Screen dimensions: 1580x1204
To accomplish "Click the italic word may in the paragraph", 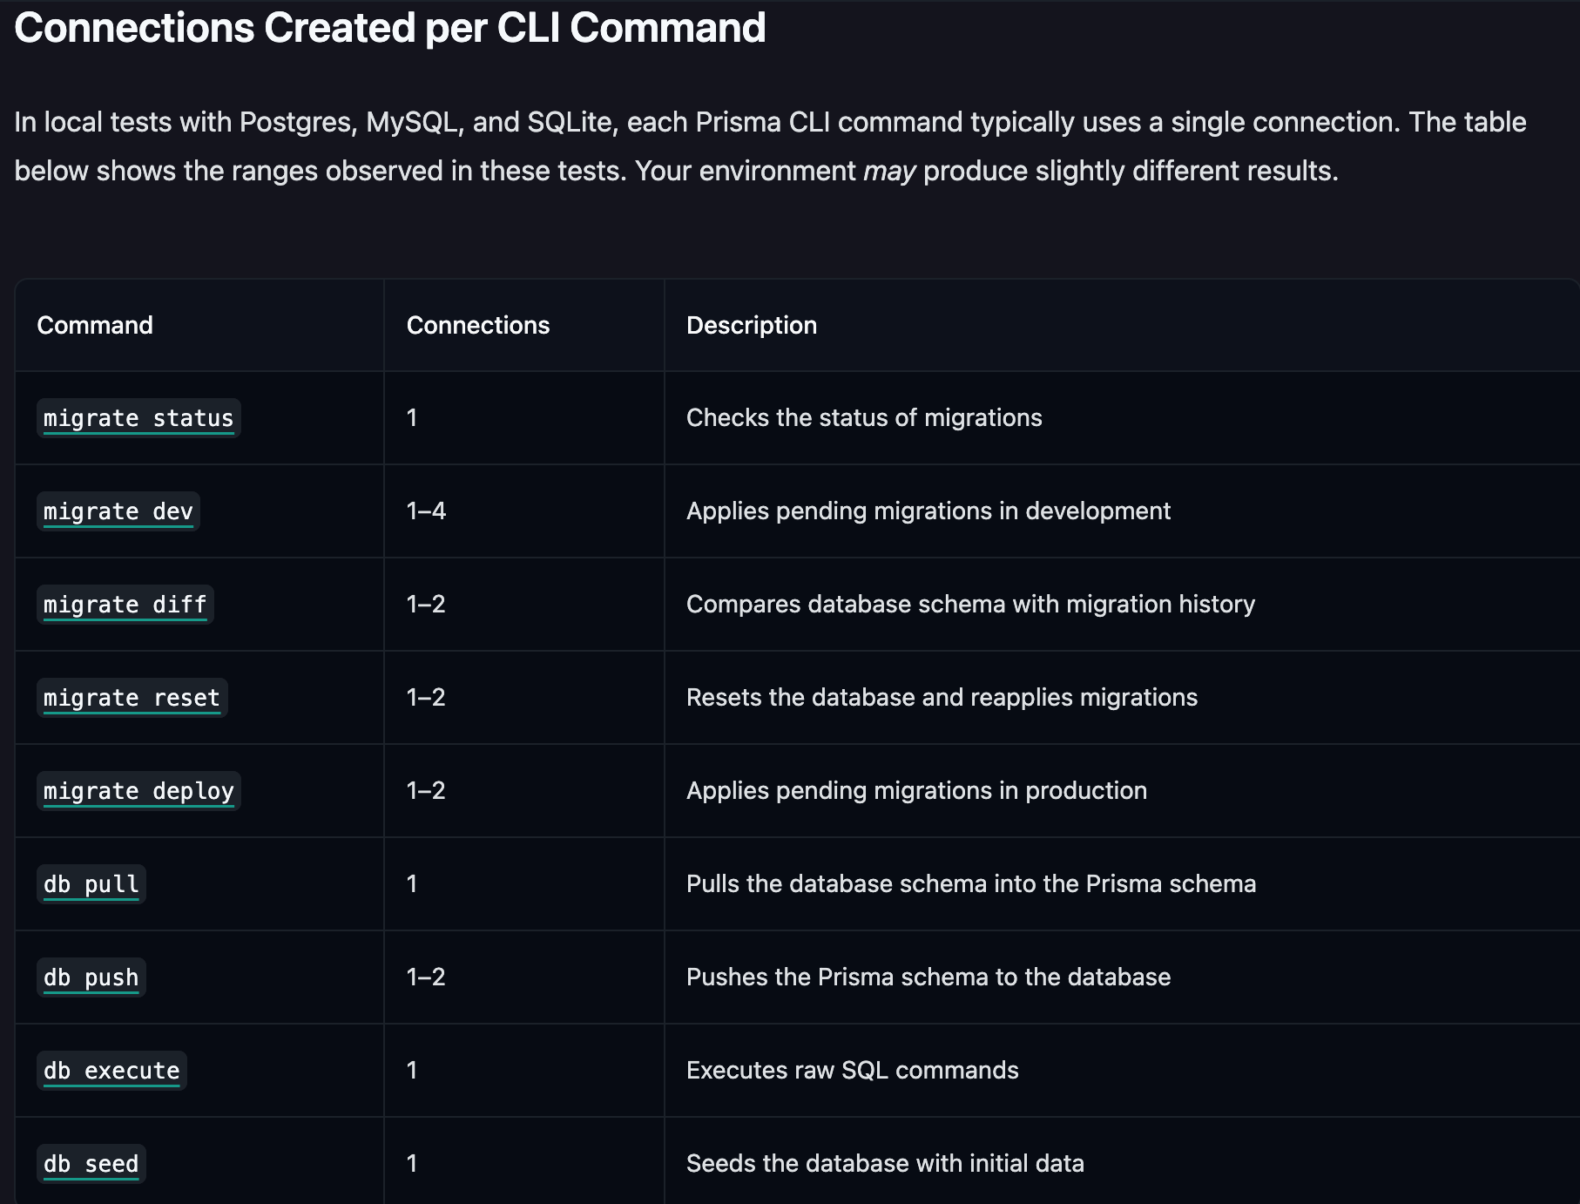I will point(888,171).
